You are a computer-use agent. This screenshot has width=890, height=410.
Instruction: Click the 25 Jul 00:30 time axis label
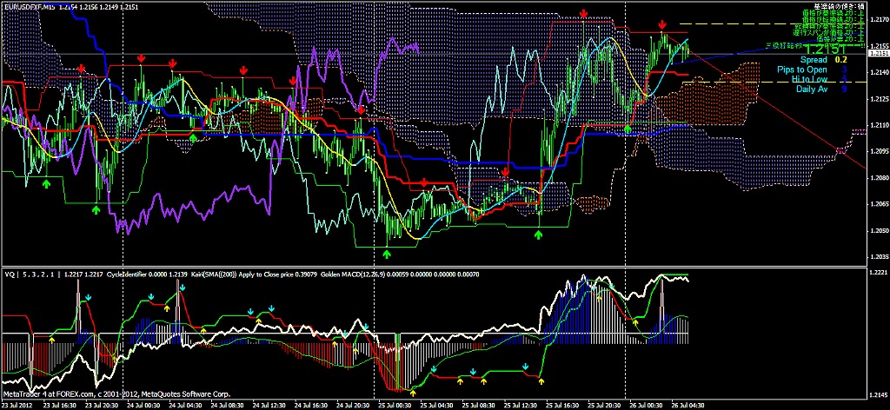coord(393,405)
